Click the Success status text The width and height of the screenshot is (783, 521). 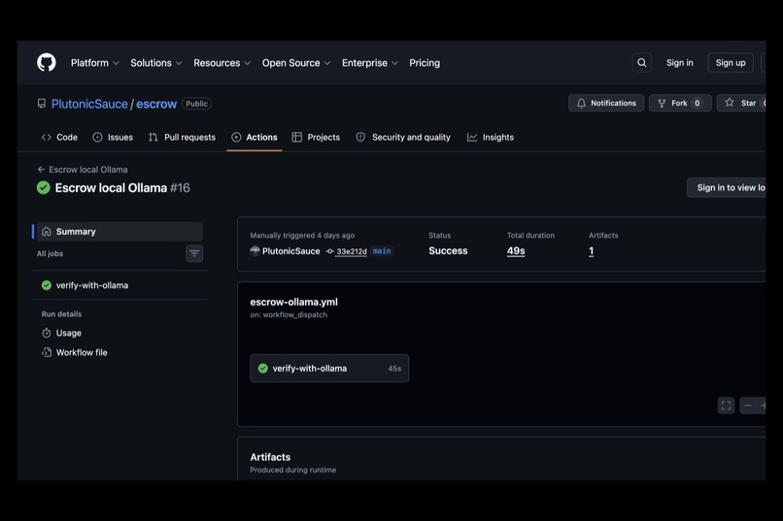click(x=448, y=250)
